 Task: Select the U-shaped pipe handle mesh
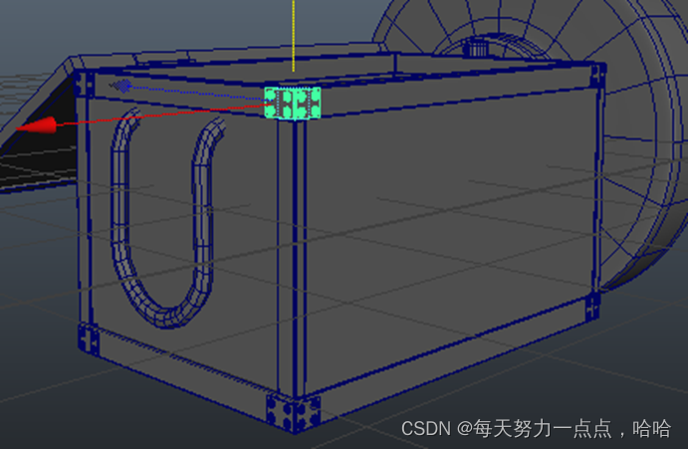pos(165,219)
